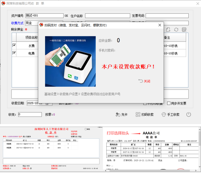This screenshot has width=201, height=173.
Task: Click the 发票号码 input field
Action: (167, 16)
